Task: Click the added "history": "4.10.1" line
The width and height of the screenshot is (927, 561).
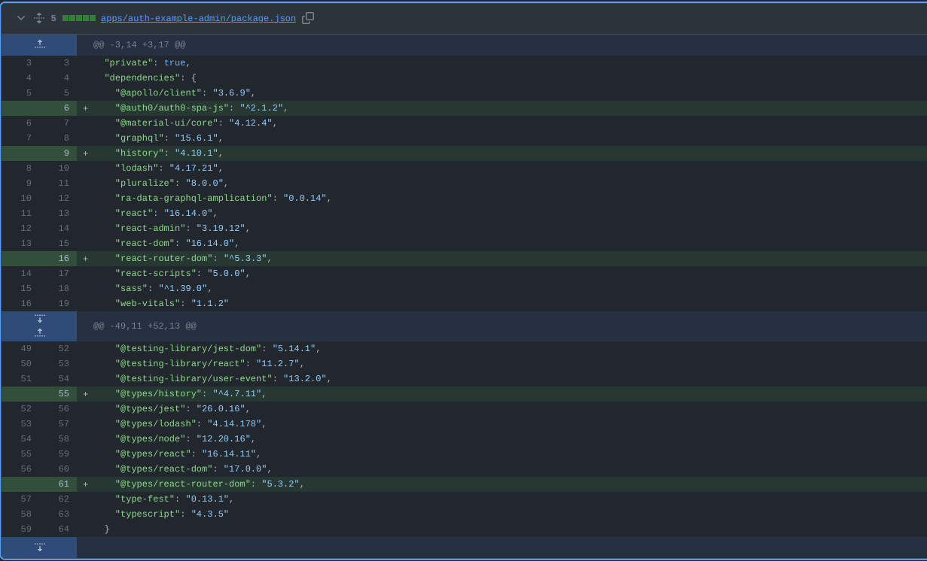Action: pos(502,153)
